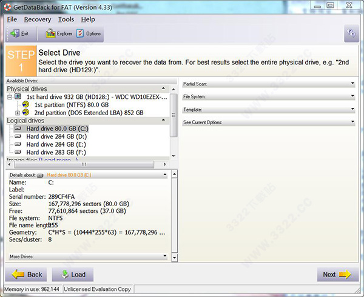
Task: Click the Load button
Action: point(73,275)
